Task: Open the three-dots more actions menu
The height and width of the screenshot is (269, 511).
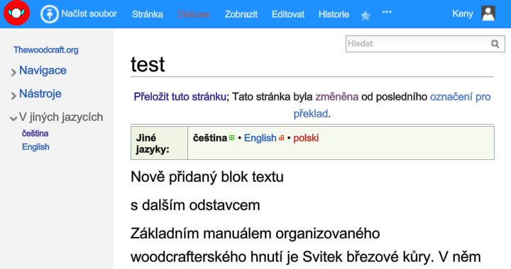Action: tap(387, 12)
